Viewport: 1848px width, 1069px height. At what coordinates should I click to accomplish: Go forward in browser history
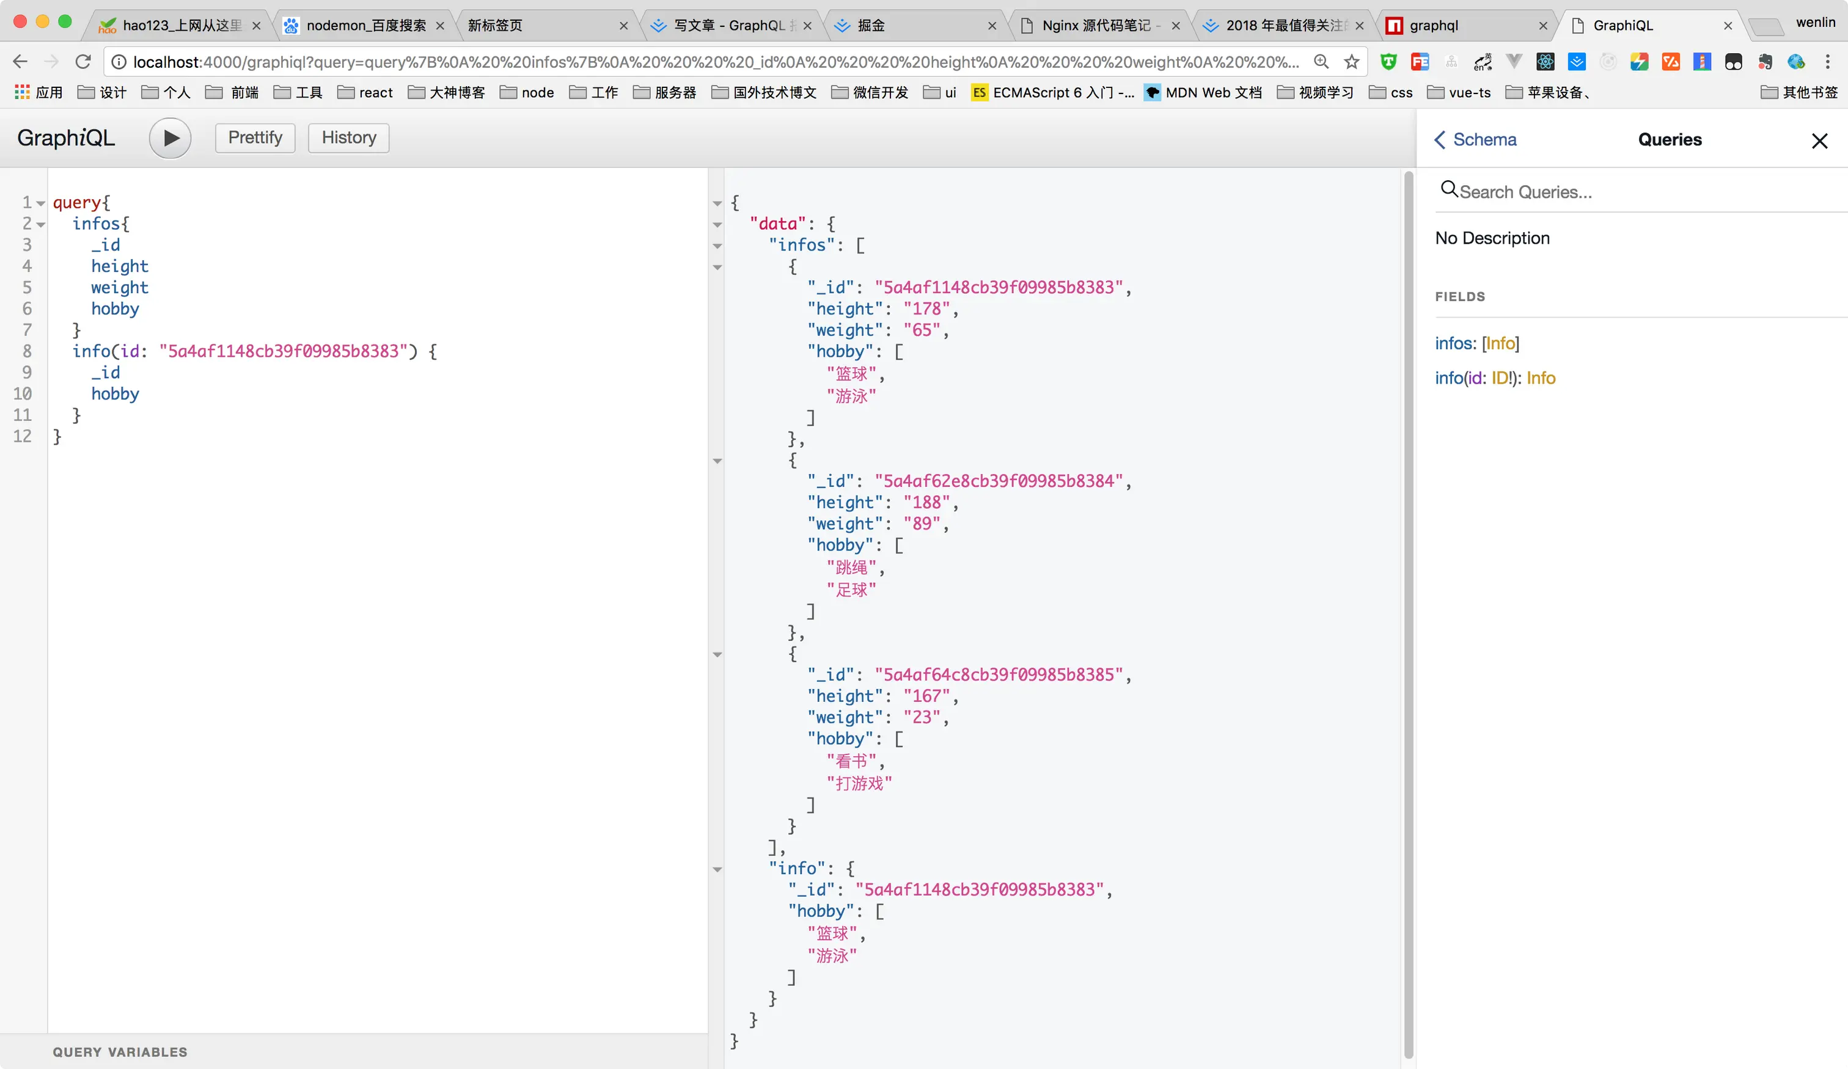click(51, 62)
